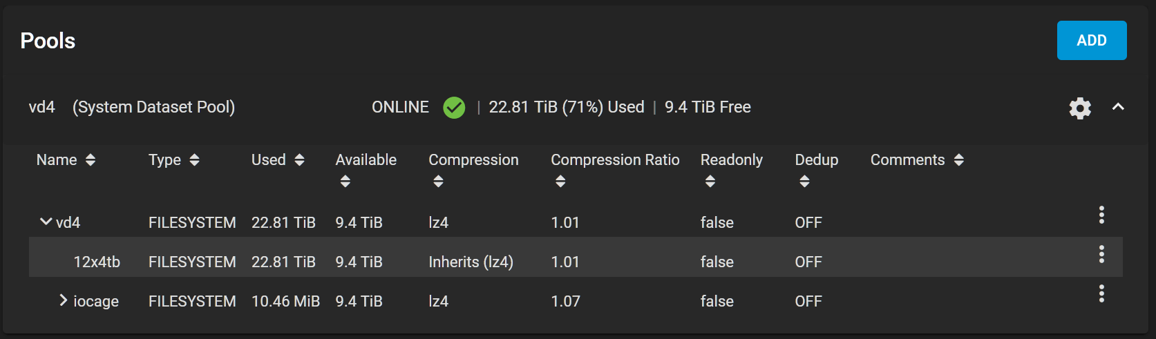This screenshot has height=339, width=1156.
Task: Sort by Dedup using its sort arrows
Action: [804, 182]
